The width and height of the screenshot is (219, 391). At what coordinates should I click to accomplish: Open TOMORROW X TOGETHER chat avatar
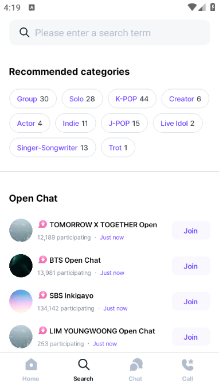(x=21, y=231)
